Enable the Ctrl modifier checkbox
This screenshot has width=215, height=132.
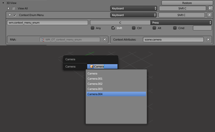point(134,28)
